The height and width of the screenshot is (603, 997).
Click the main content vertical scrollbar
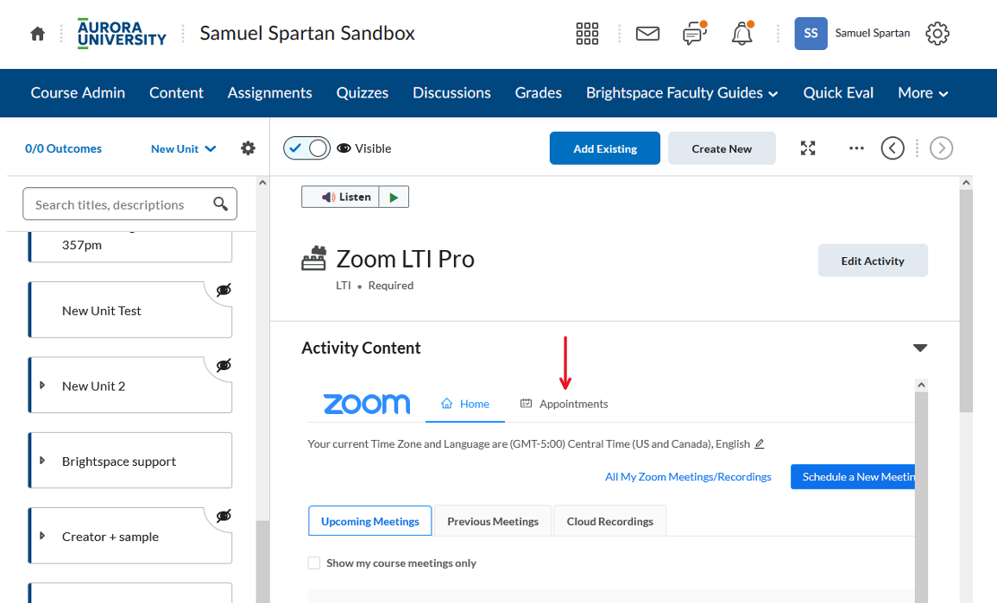[x=966, y=300]
